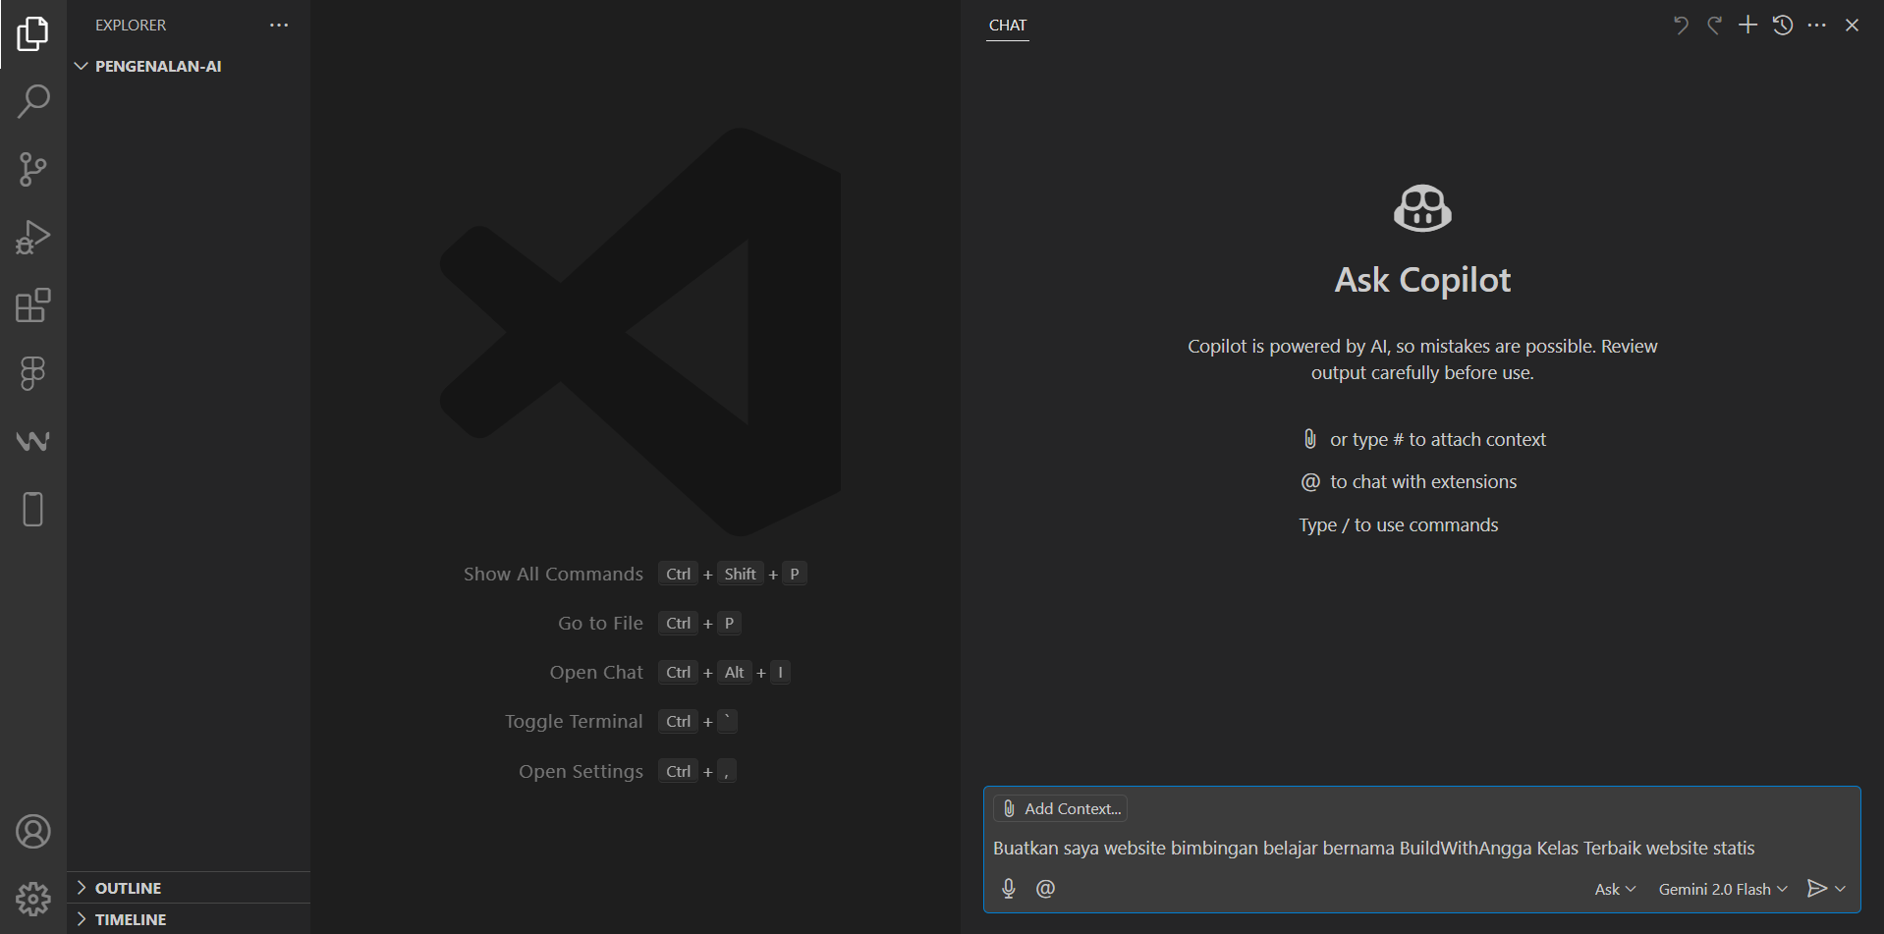
Task: Click the 'Type / to use commands' hint
Action: point(1399,525)
